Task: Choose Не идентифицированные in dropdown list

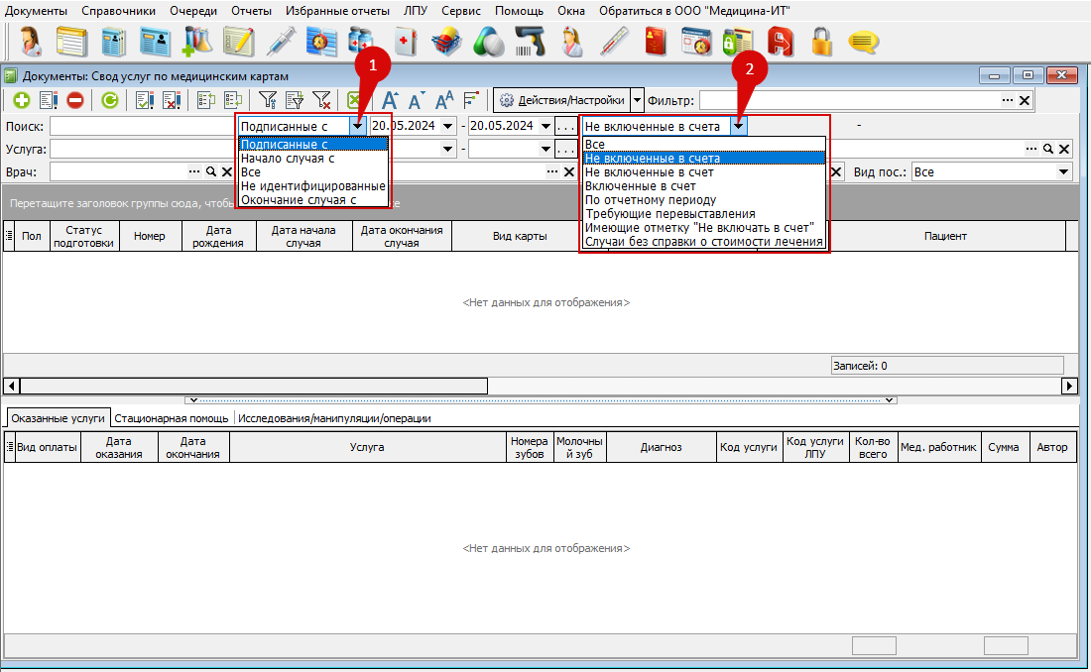Action: (313, 185)
